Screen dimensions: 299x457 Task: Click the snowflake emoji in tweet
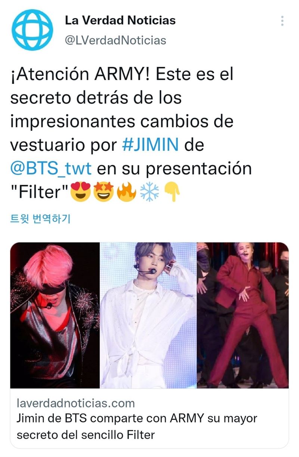pos(149,192)
